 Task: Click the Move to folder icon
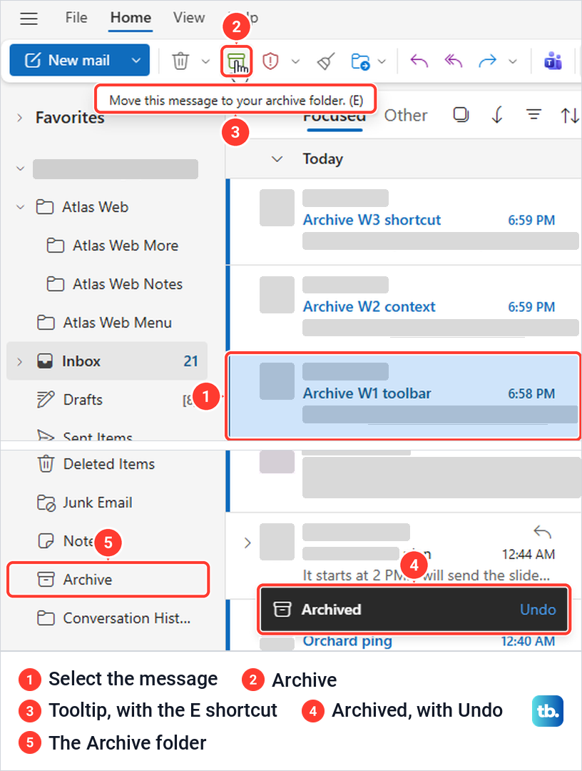(360, 61)
